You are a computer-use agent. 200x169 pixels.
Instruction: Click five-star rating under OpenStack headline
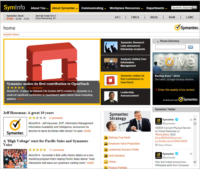coord(15,88)
